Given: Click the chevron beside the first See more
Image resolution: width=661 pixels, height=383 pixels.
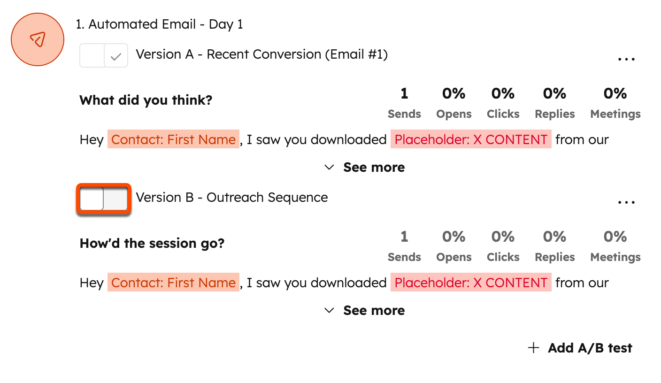Looking at the screenshot, I should point(329,167).
